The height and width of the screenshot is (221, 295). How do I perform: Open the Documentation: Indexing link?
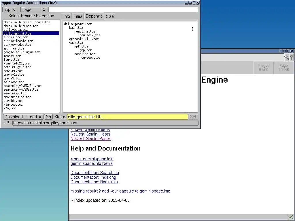tap(93, 177)
